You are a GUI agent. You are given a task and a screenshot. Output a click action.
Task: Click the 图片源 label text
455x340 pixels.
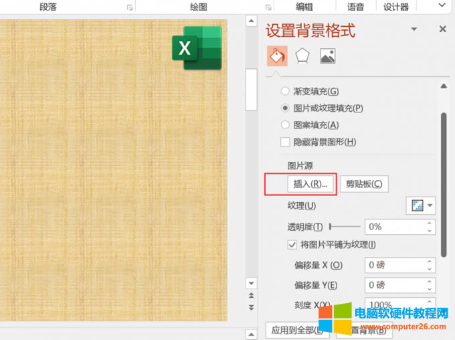(300, 166)
